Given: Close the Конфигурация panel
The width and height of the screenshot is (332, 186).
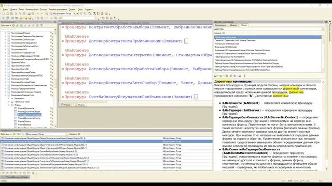Looking at the screenshot, I should 56,22.
